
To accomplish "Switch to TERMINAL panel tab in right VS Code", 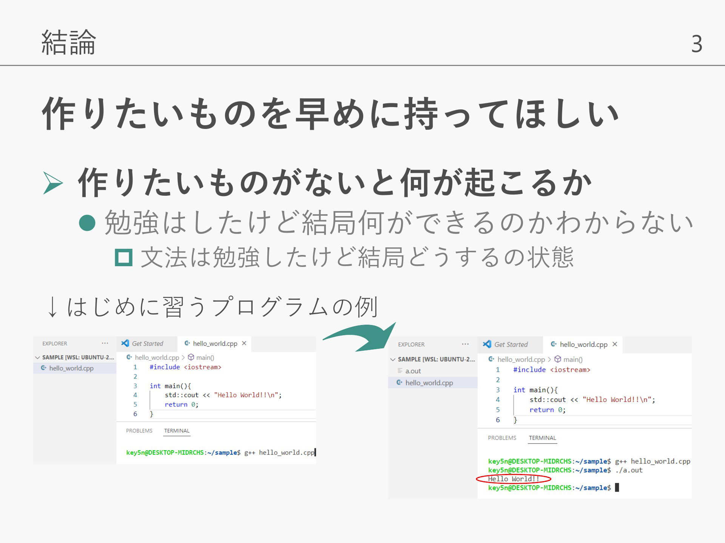I will point(542,438).
